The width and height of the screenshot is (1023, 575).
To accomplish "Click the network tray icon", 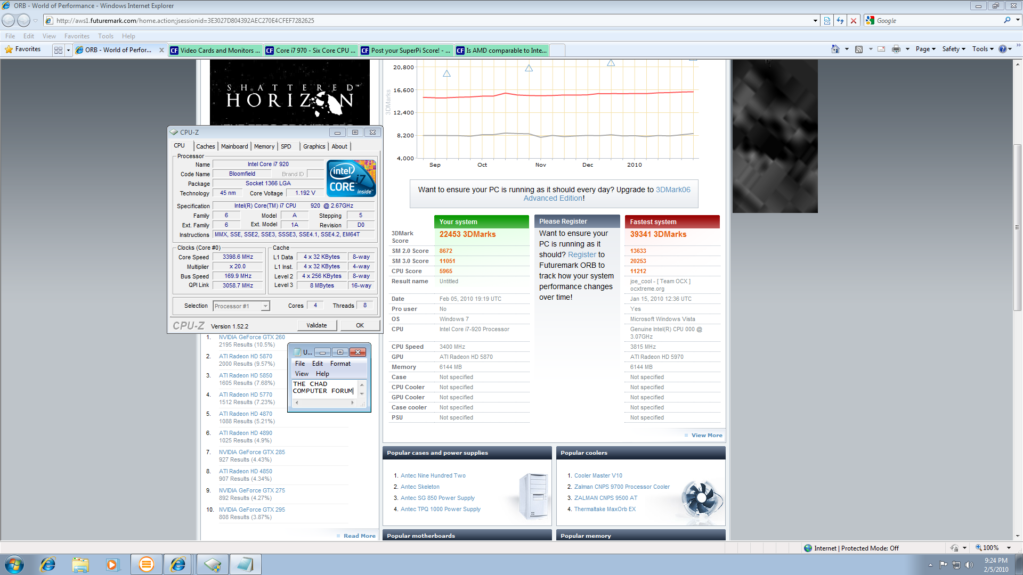I will (x=956, y=564).
